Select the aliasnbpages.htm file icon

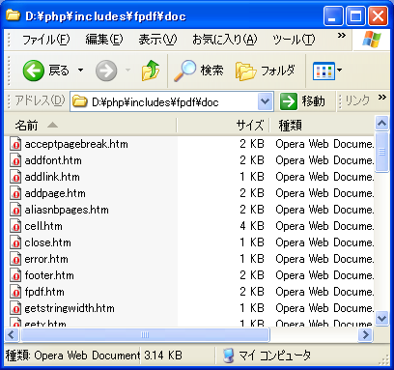click(15, 210)
